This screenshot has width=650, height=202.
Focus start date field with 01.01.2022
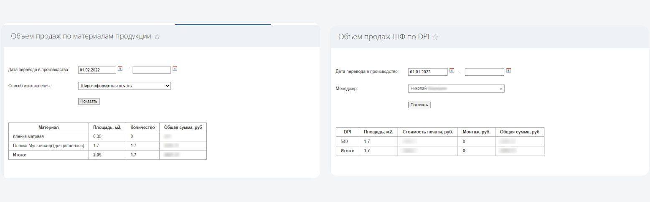pyautogui.click(x=428, y=72)
